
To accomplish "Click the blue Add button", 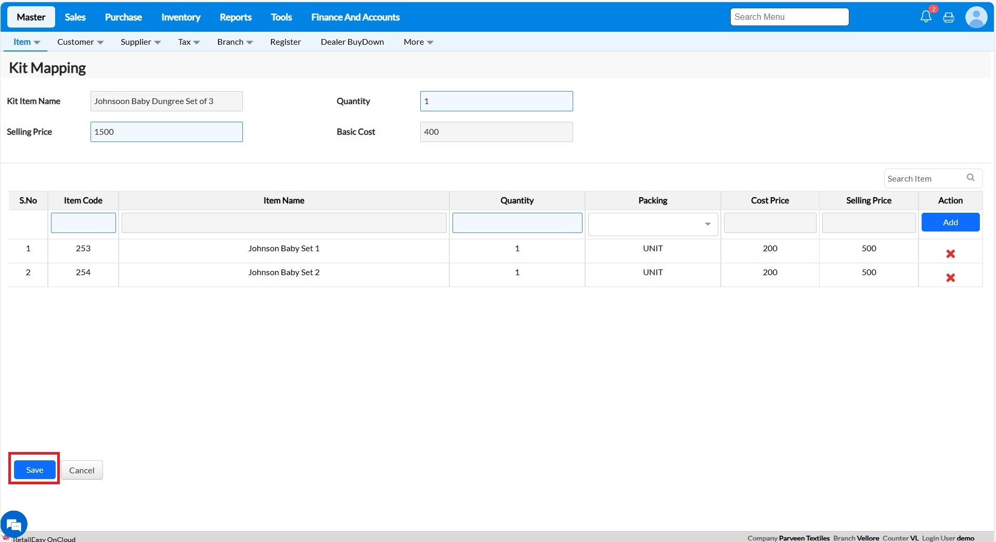I will [950, 222].
